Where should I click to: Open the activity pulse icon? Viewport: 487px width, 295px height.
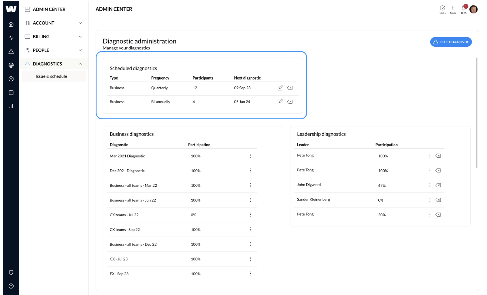(x=11, y=38)
